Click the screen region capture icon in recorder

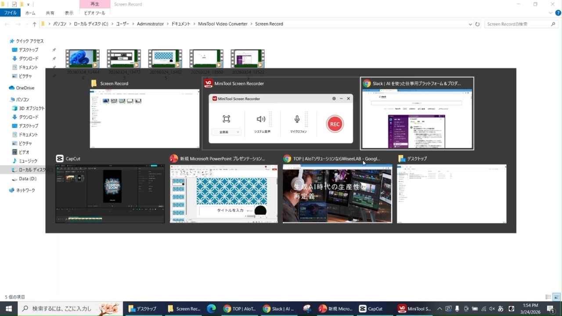pos(226,119)
